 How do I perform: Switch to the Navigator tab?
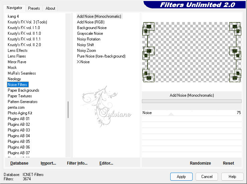click(14, 8)
